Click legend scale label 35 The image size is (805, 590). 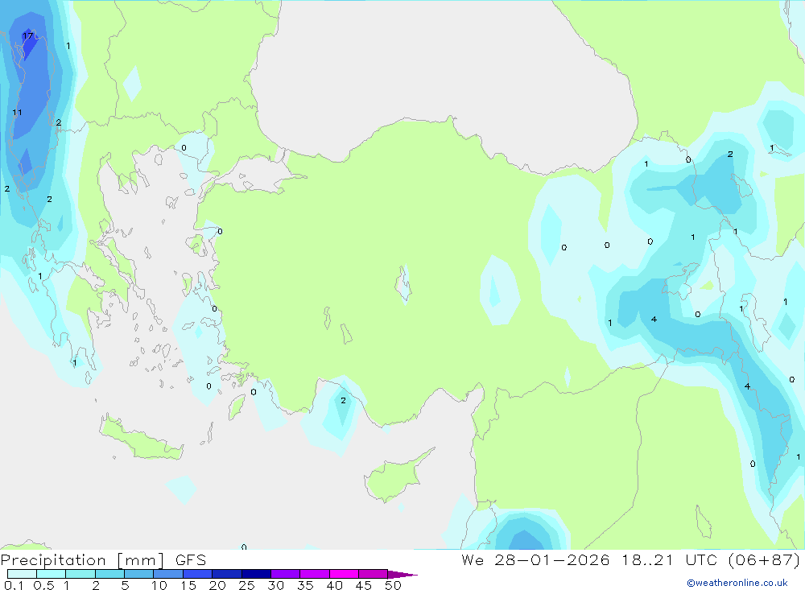pos(305,585)
